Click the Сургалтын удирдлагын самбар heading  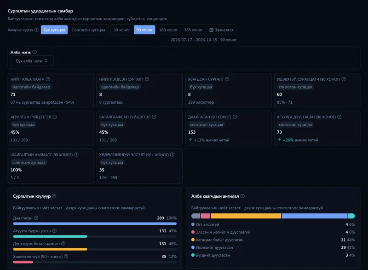point(40,11)
